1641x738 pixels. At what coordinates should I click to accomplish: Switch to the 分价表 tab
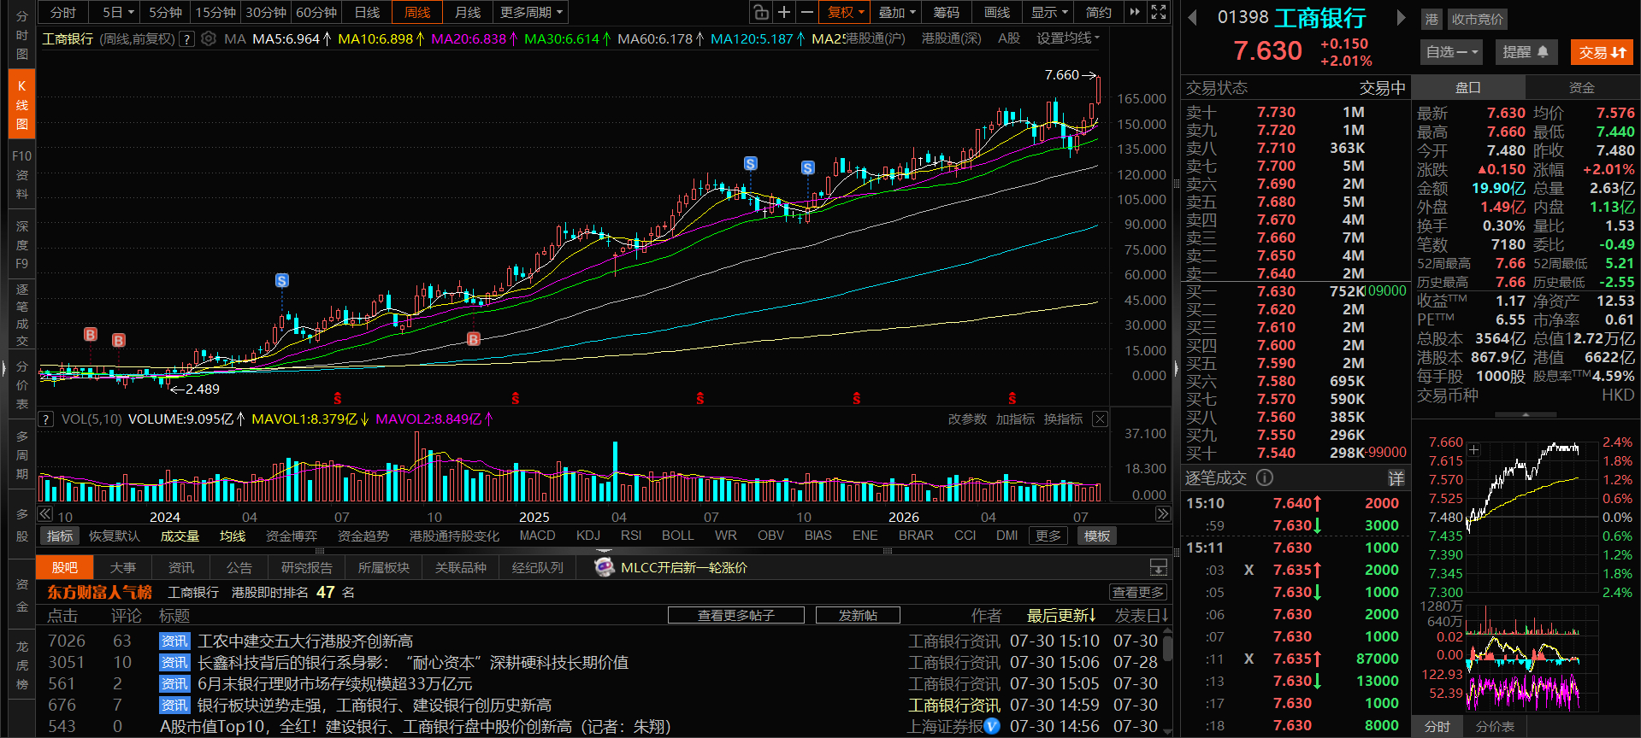pos(1495,727)
